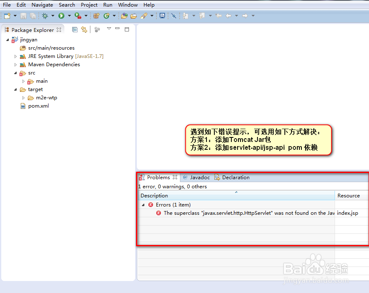Image resolution: width=369 pixels, height=293 pixels.
Task: Collapse the jingyan project node
Action: 7,40
